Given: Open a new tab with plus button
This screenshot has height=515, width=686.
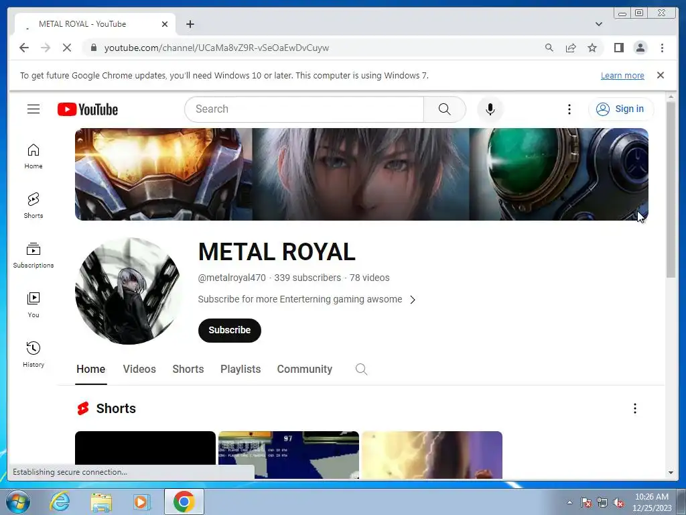Looking at the screenshot, I should tap(190, 24).
